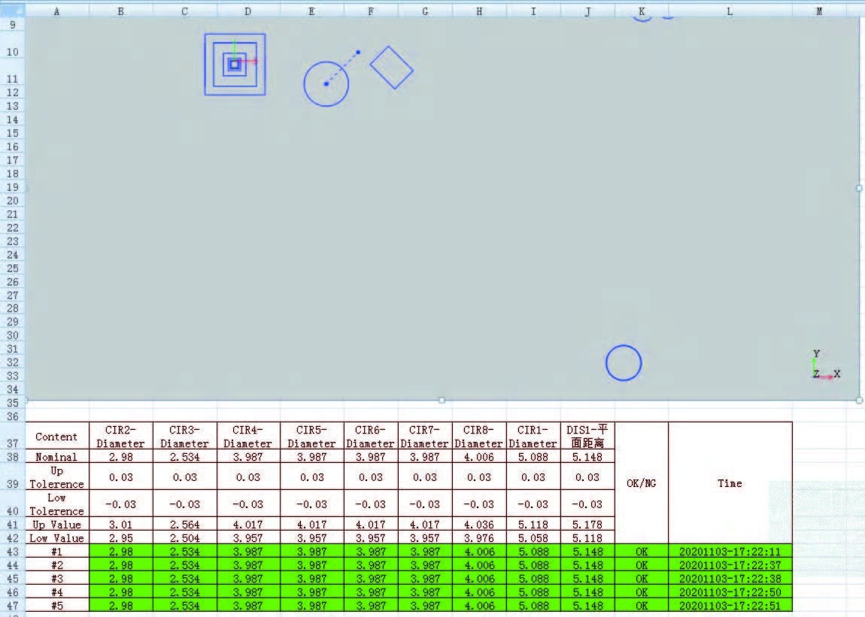
Task: Click the timestamp cell 20201103-17:22:37
Action: pyautogui.click(x=730, y=565)
